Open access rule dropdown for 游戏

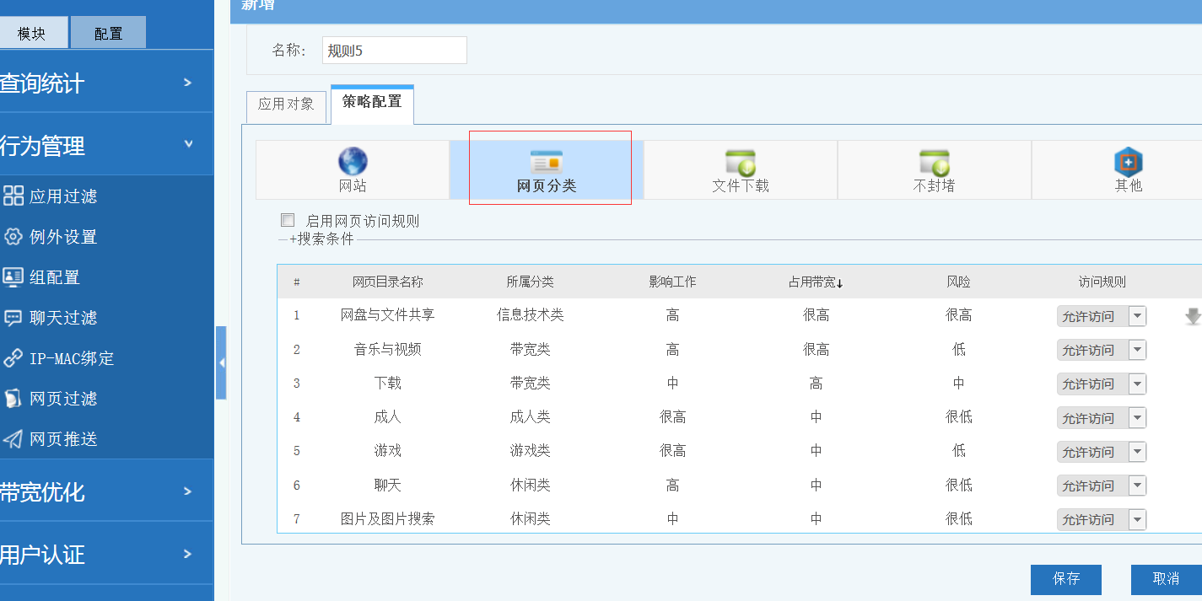click(1137, 452)
